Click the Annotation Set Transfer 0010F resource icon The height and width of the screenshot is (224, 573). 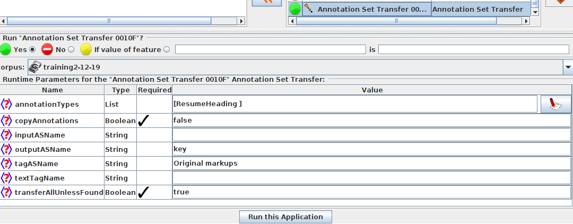309,9
